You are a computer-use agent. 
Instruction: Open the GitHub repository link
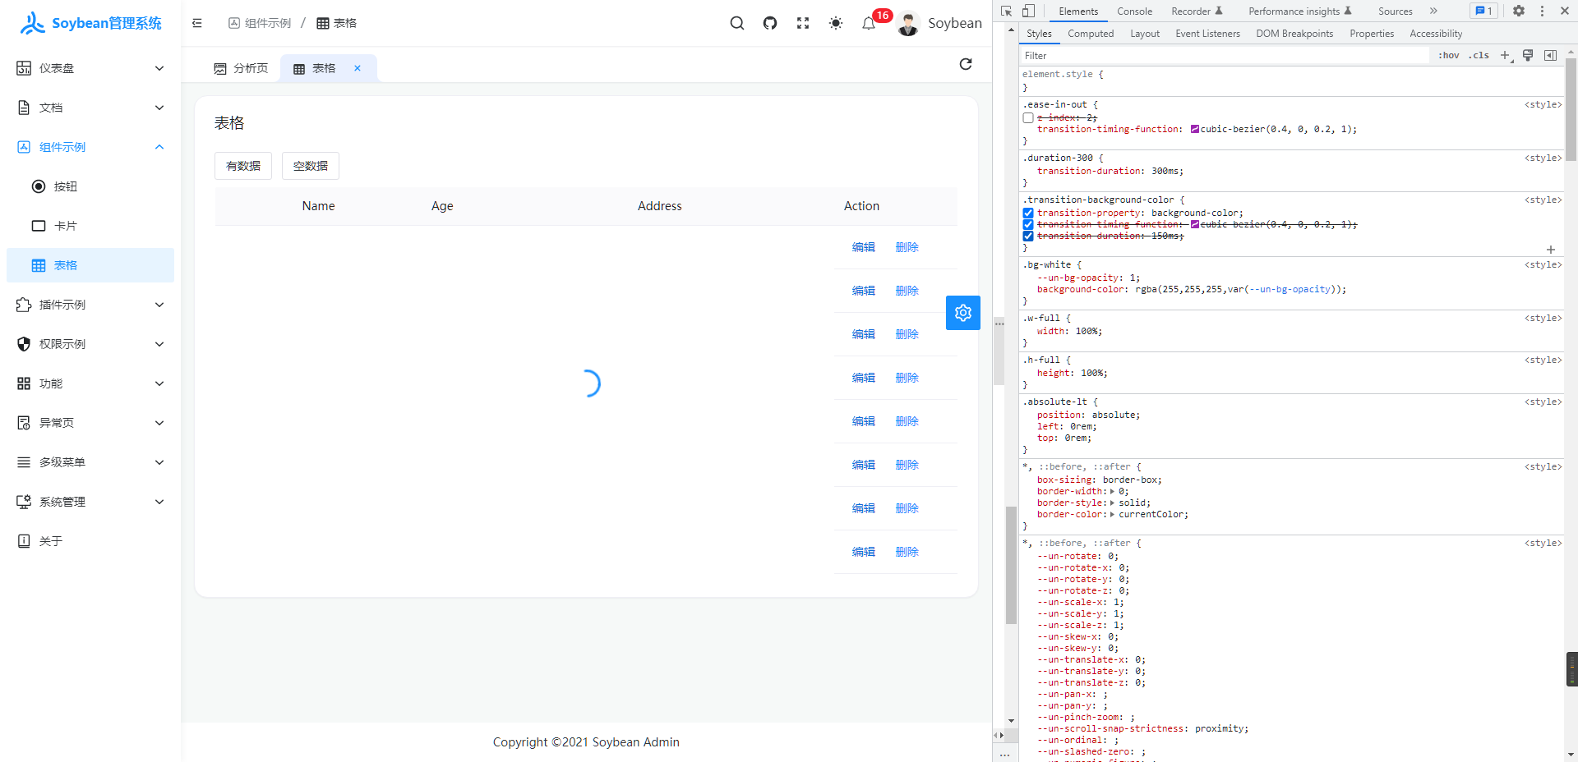(769, 23)
